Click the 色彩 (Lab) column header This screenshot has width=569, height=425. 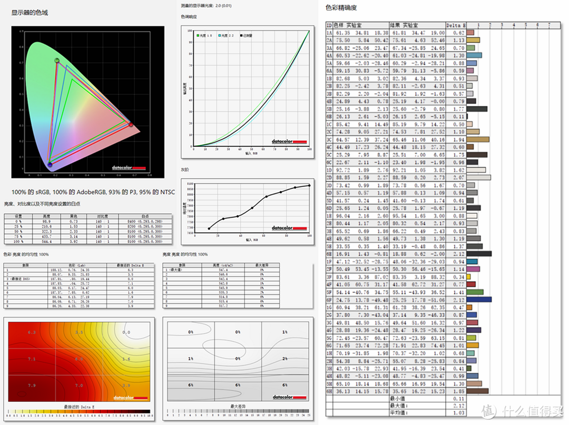pos(77,265)
